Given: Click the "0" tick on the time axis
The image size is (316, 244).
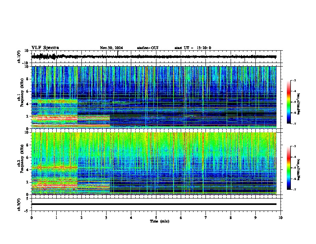Looking at the screenshot, I should coord(32,218).
